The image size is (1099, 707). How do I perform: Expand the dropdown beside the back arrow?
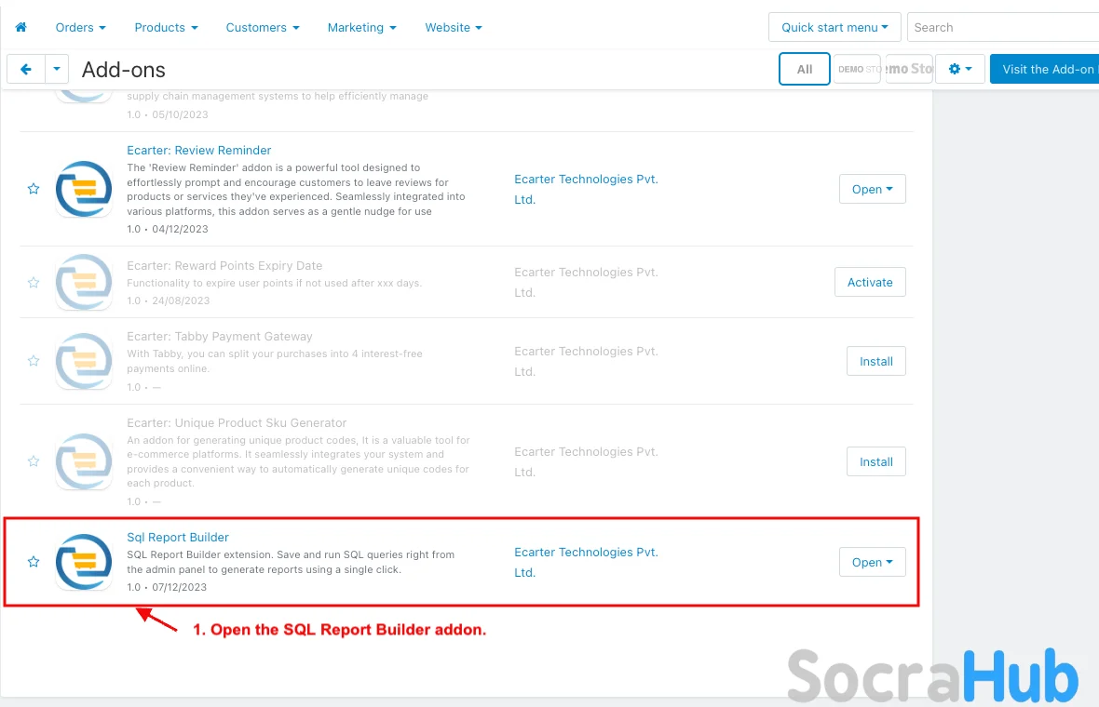(x=57, y=69)
